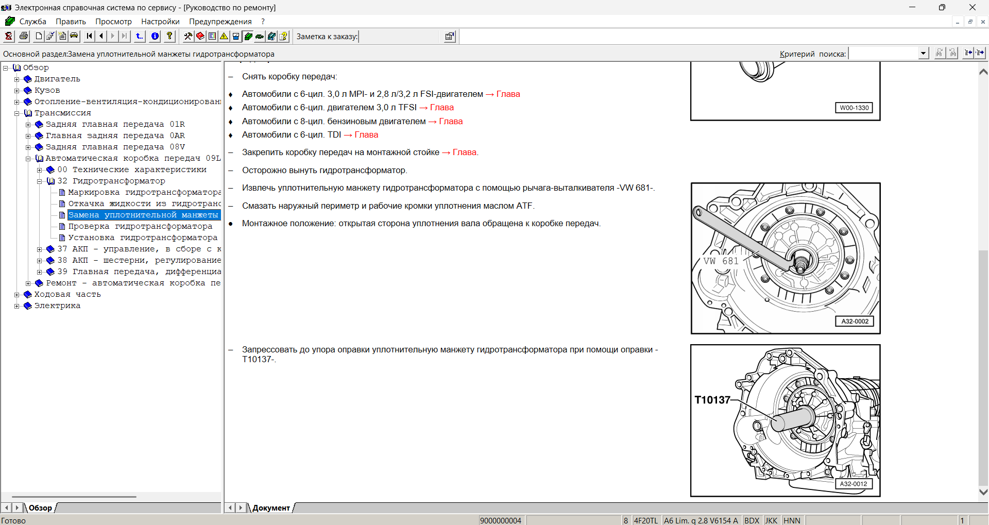Expand the Двигатель tree node

[17, 79]
